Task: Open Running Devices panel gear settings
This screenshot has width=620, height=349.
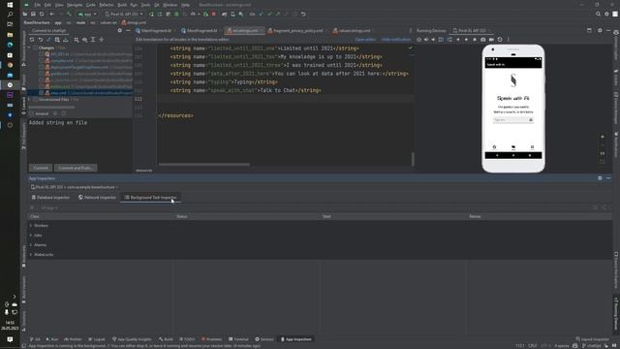Action: (x=600, y=30)
